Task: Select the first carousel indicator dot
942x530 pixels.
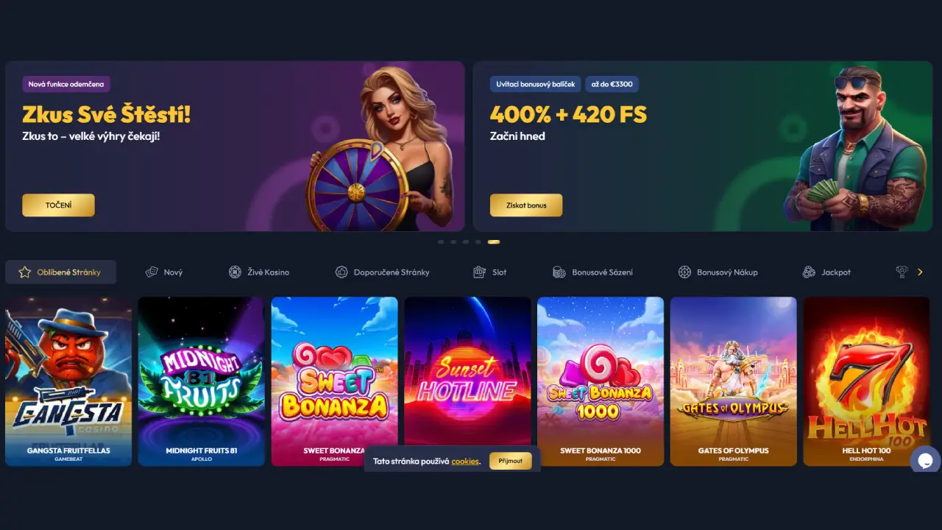Action: [441, 241]
